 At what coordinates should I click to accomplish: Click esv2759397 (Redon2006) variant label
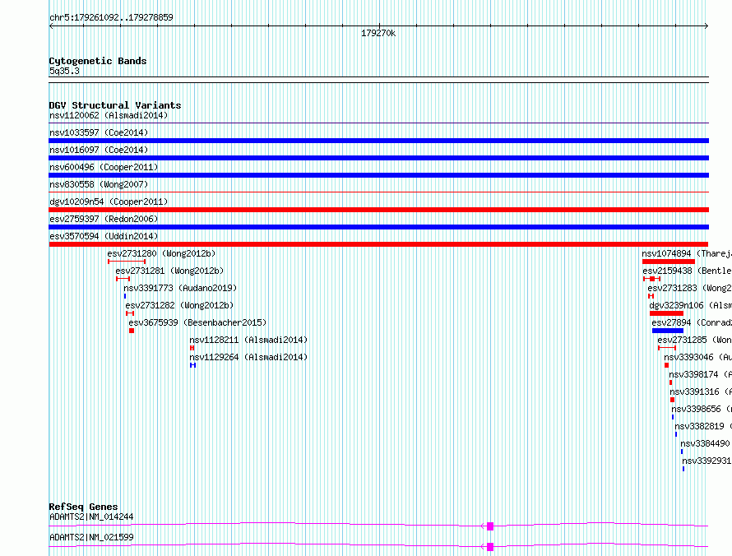click(104, 219)
